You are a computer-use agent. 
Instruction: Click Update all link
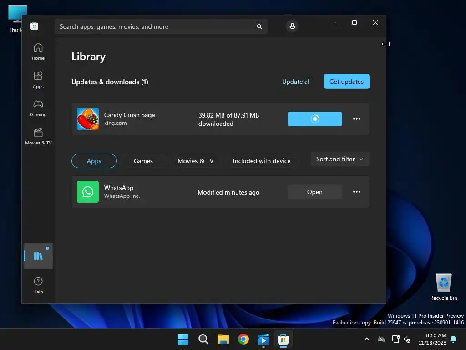(296, 82)
